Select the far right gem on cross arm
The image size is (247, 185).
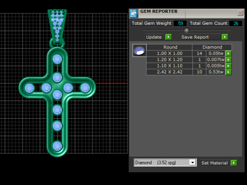(85, 88)
